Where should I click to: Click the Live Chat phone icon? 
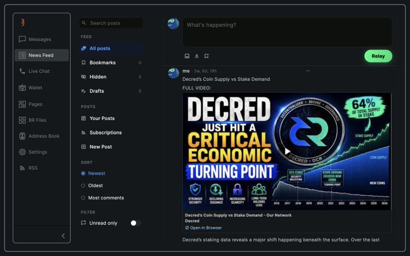[22, 71]
